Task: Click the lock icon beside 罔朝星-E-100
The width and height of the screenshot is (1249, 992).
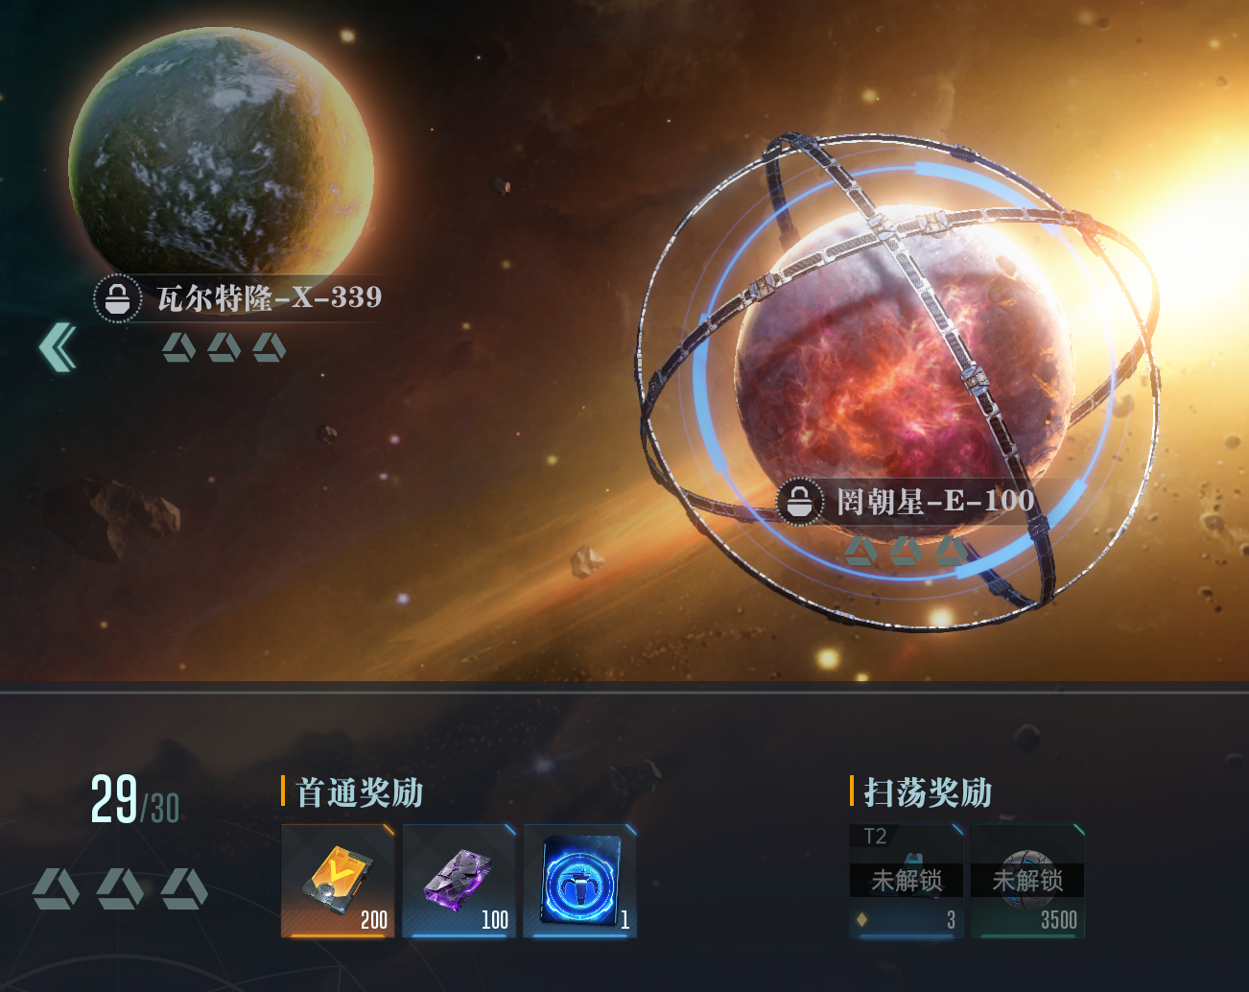Action: click(799, 501)
